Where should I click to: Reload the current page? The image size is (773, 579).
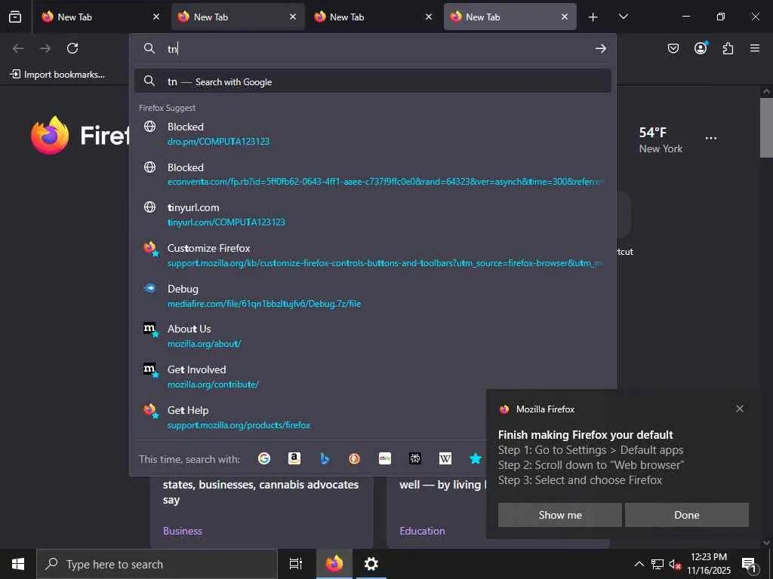[72, 48]
